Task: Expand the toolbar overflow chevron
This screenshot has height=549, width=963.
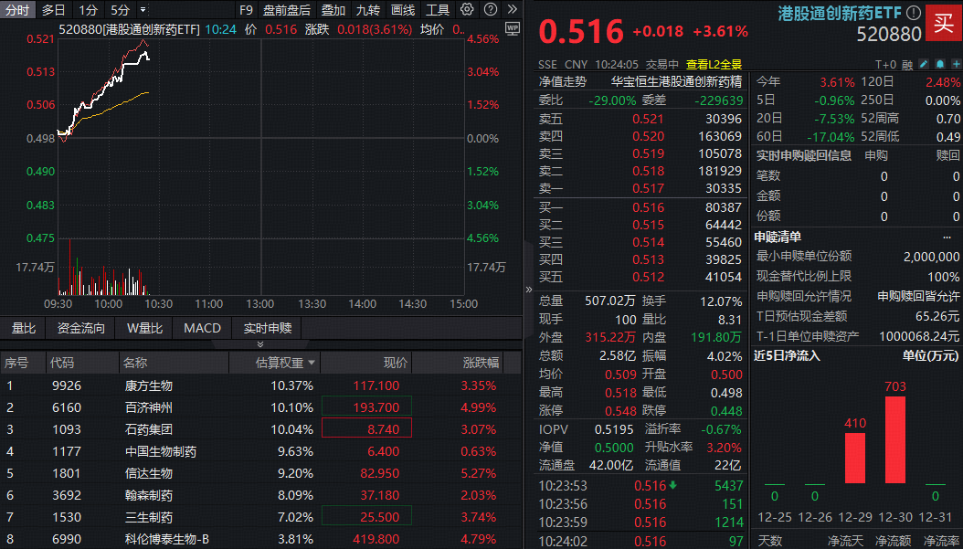Action: 512,10
